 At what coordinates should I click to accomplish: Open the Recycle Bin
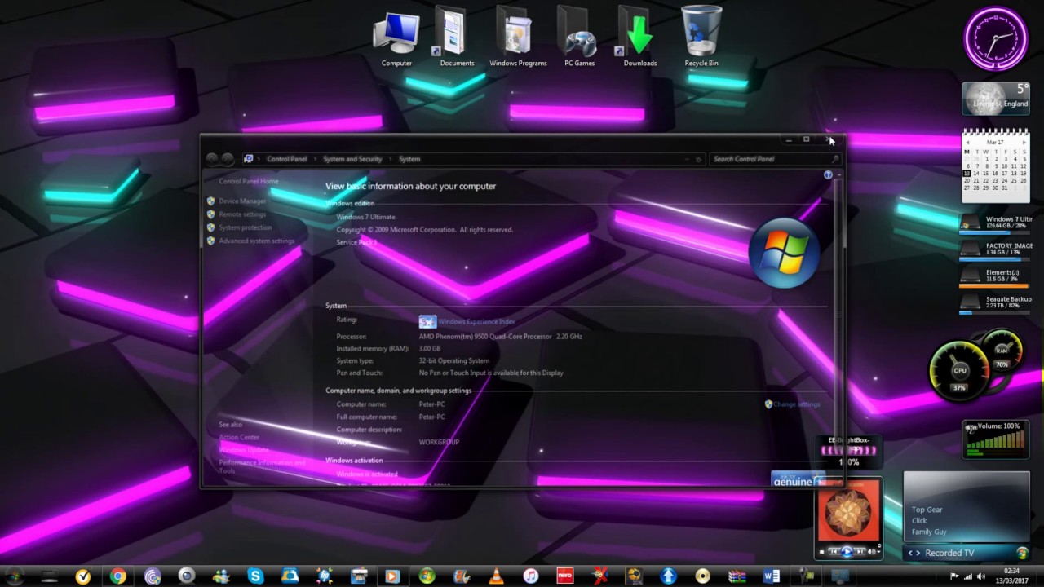pos(701,38)
